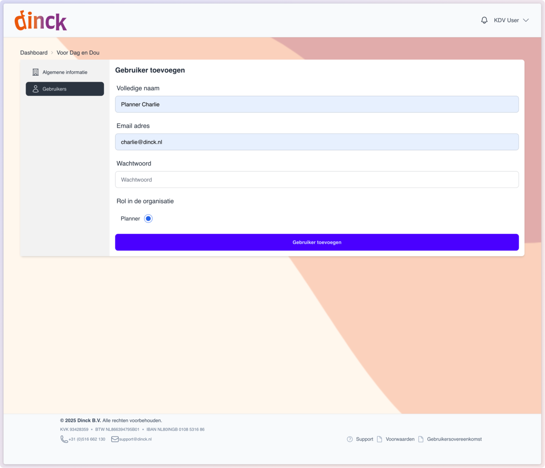This screenshot has height=468, width=545.
Task: Open Algemene informatie section
Action: pos(65,72)
